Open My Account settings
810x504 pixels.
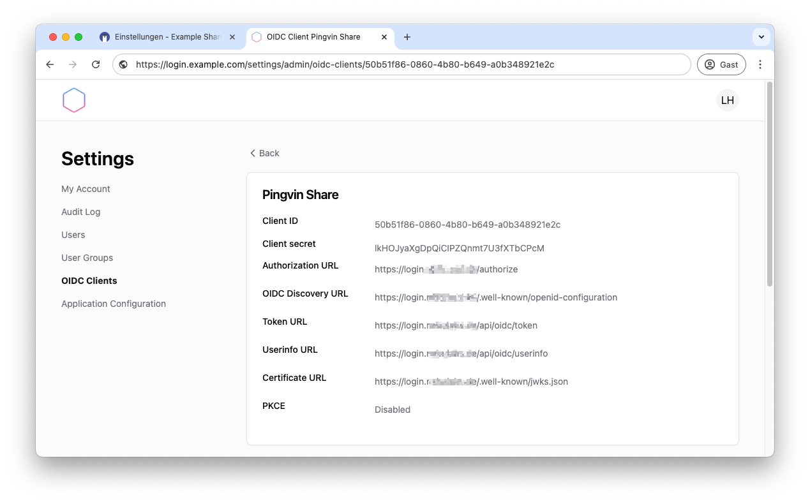point(86,189)
